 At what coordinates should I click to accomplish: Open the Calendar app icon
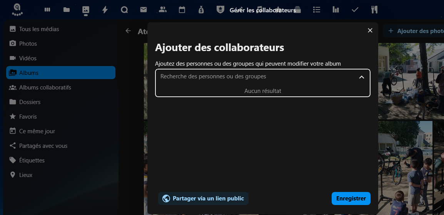182,10
